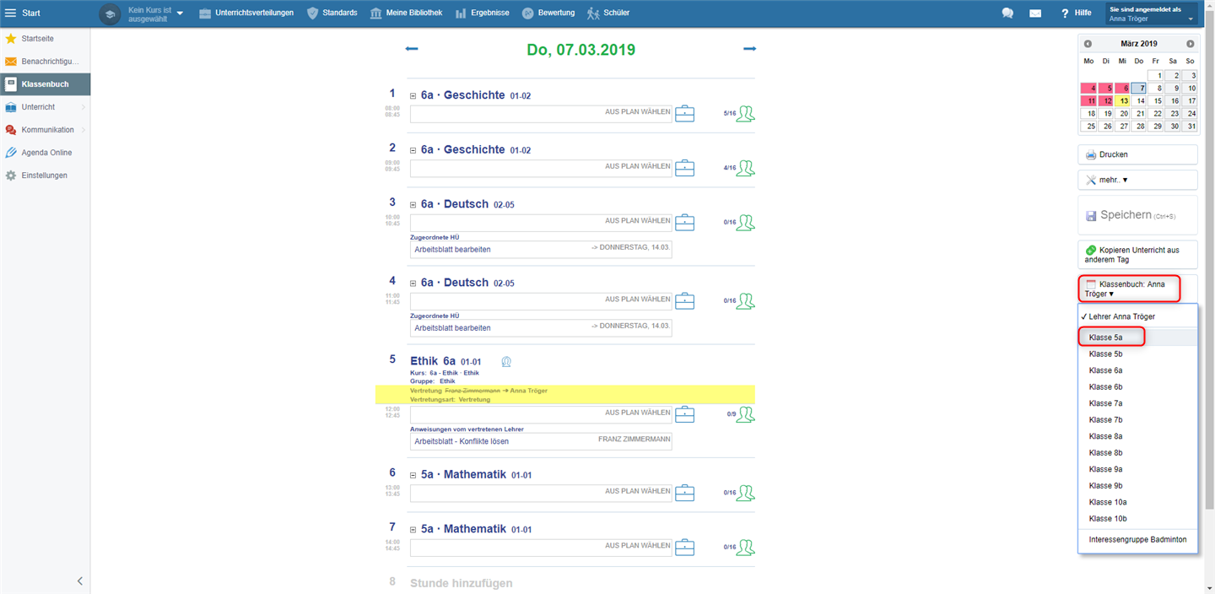Open briefcase icon for lesson 7 Mathematik
This screenshot has height=594, width=1215.
point(685,548)
